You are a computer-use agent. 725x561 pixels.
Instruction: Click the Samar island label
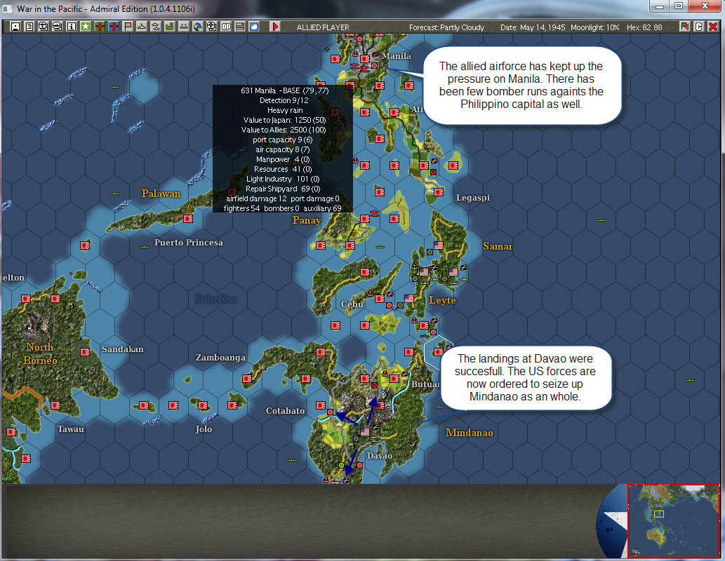coord(498,246)
